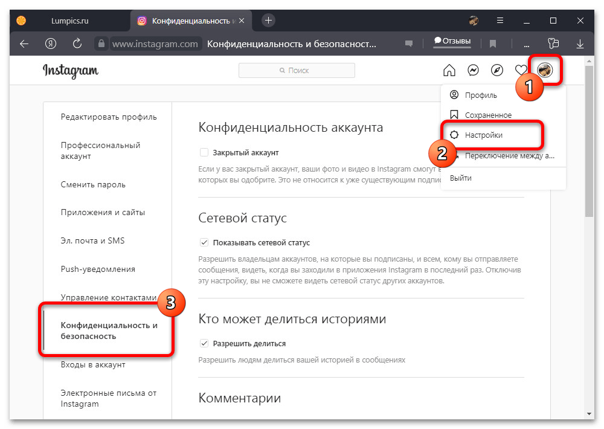
Task: Click the browser profile avatar in the title bar
Action: point(474,21)
